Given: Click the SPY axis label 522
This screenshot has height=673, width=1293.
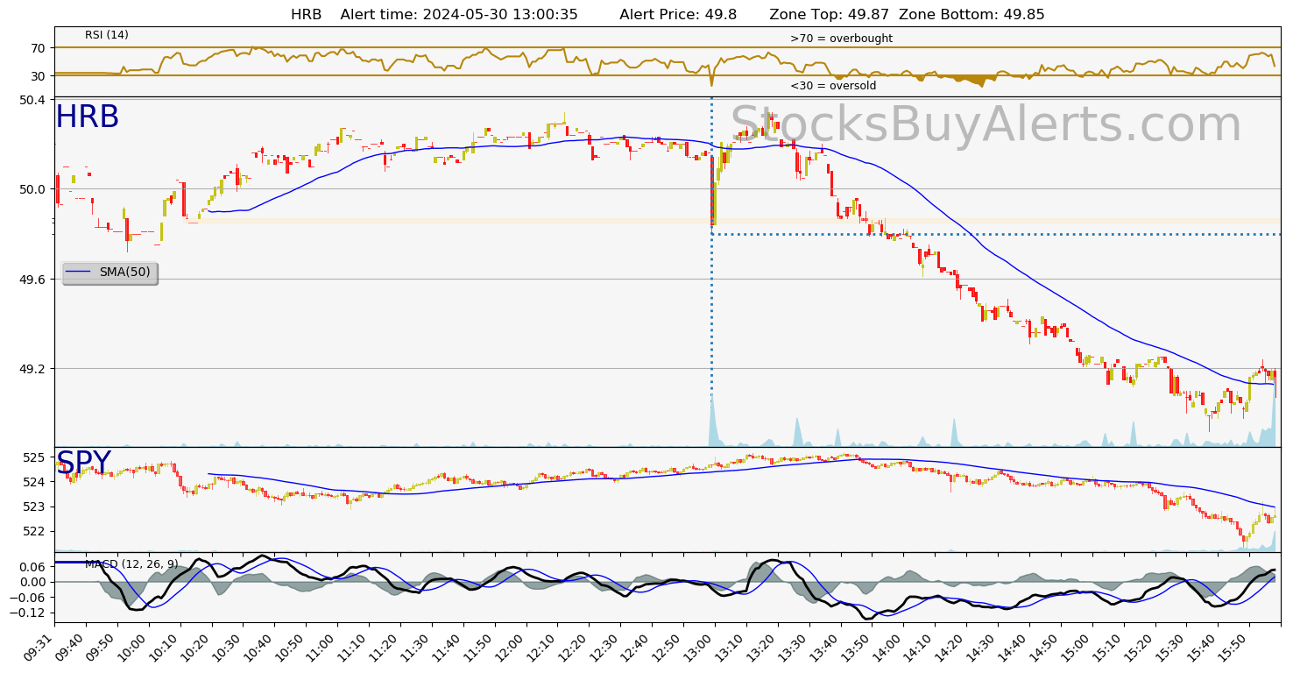Looking at the screenshot, I should pyautogui.click(x=35, y=531).
